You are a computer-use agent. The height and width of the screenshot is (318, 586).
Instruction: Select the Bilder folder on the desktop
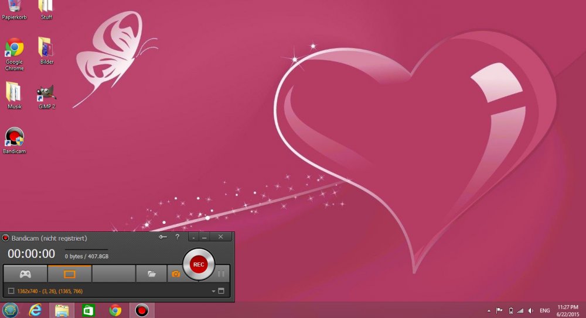[x=46, y=49]
